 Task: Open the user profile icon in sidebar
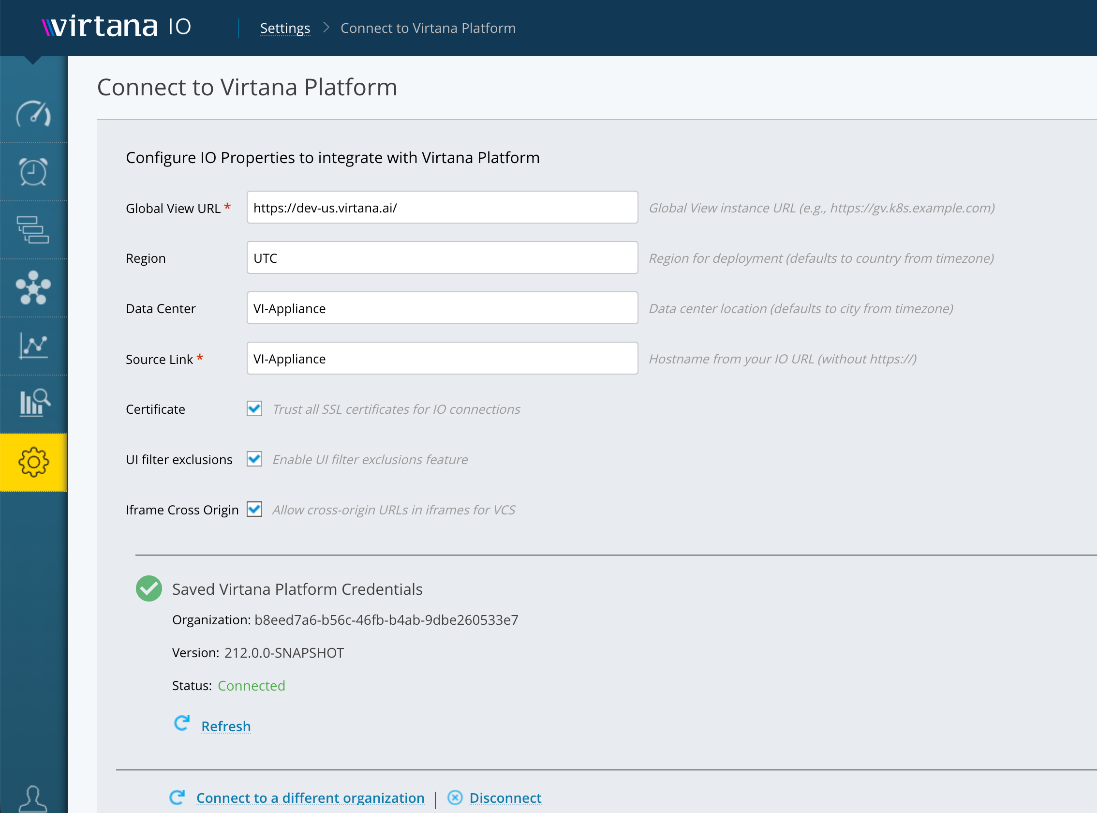tap(33, 798)
